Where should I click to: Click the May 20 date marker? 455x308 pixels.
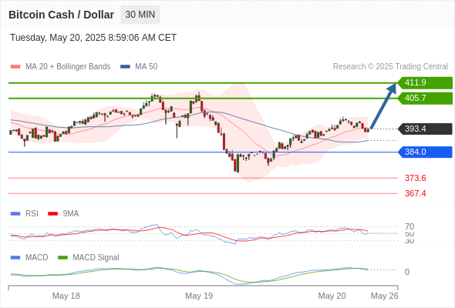[332, 296]
